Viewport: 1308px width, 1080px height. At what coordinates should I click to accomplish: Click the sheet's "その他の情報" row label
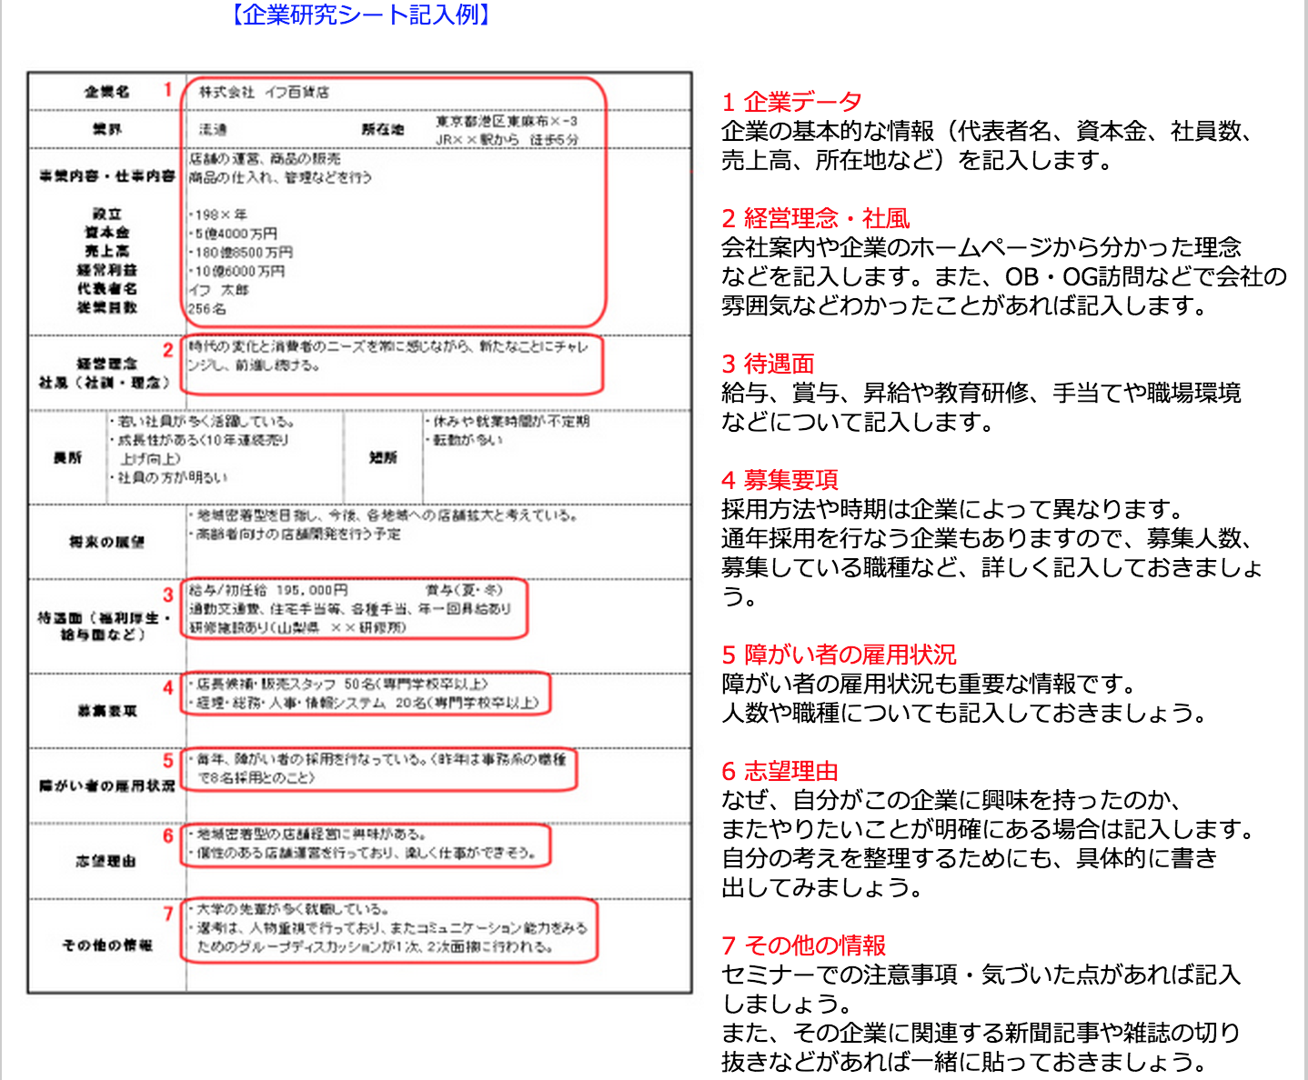106,945
